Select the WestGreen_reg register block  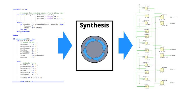click(162, 83)
